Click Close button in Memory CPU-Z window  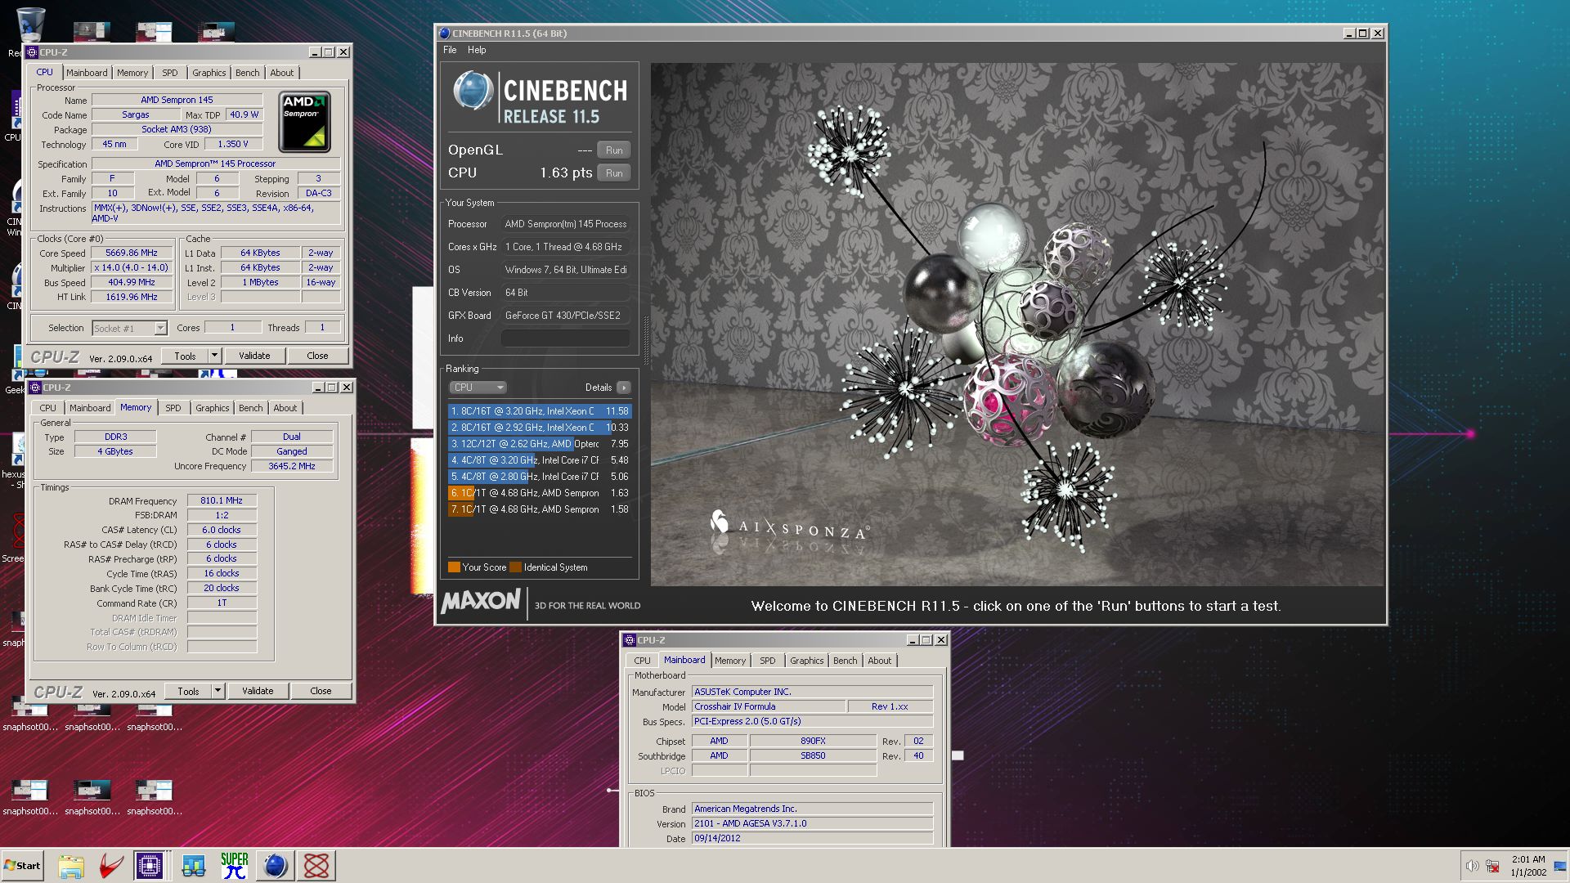pyautogui.click(x=321, y=692)
